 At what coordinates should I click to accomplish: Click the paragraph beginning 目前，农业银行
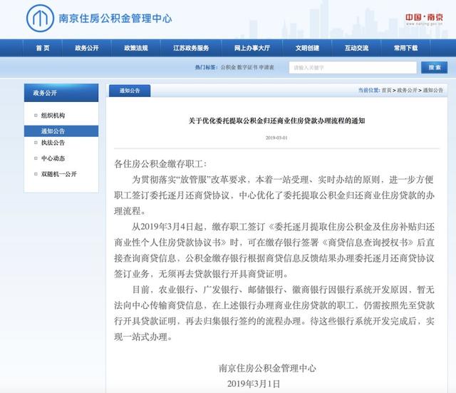(274, 313)
